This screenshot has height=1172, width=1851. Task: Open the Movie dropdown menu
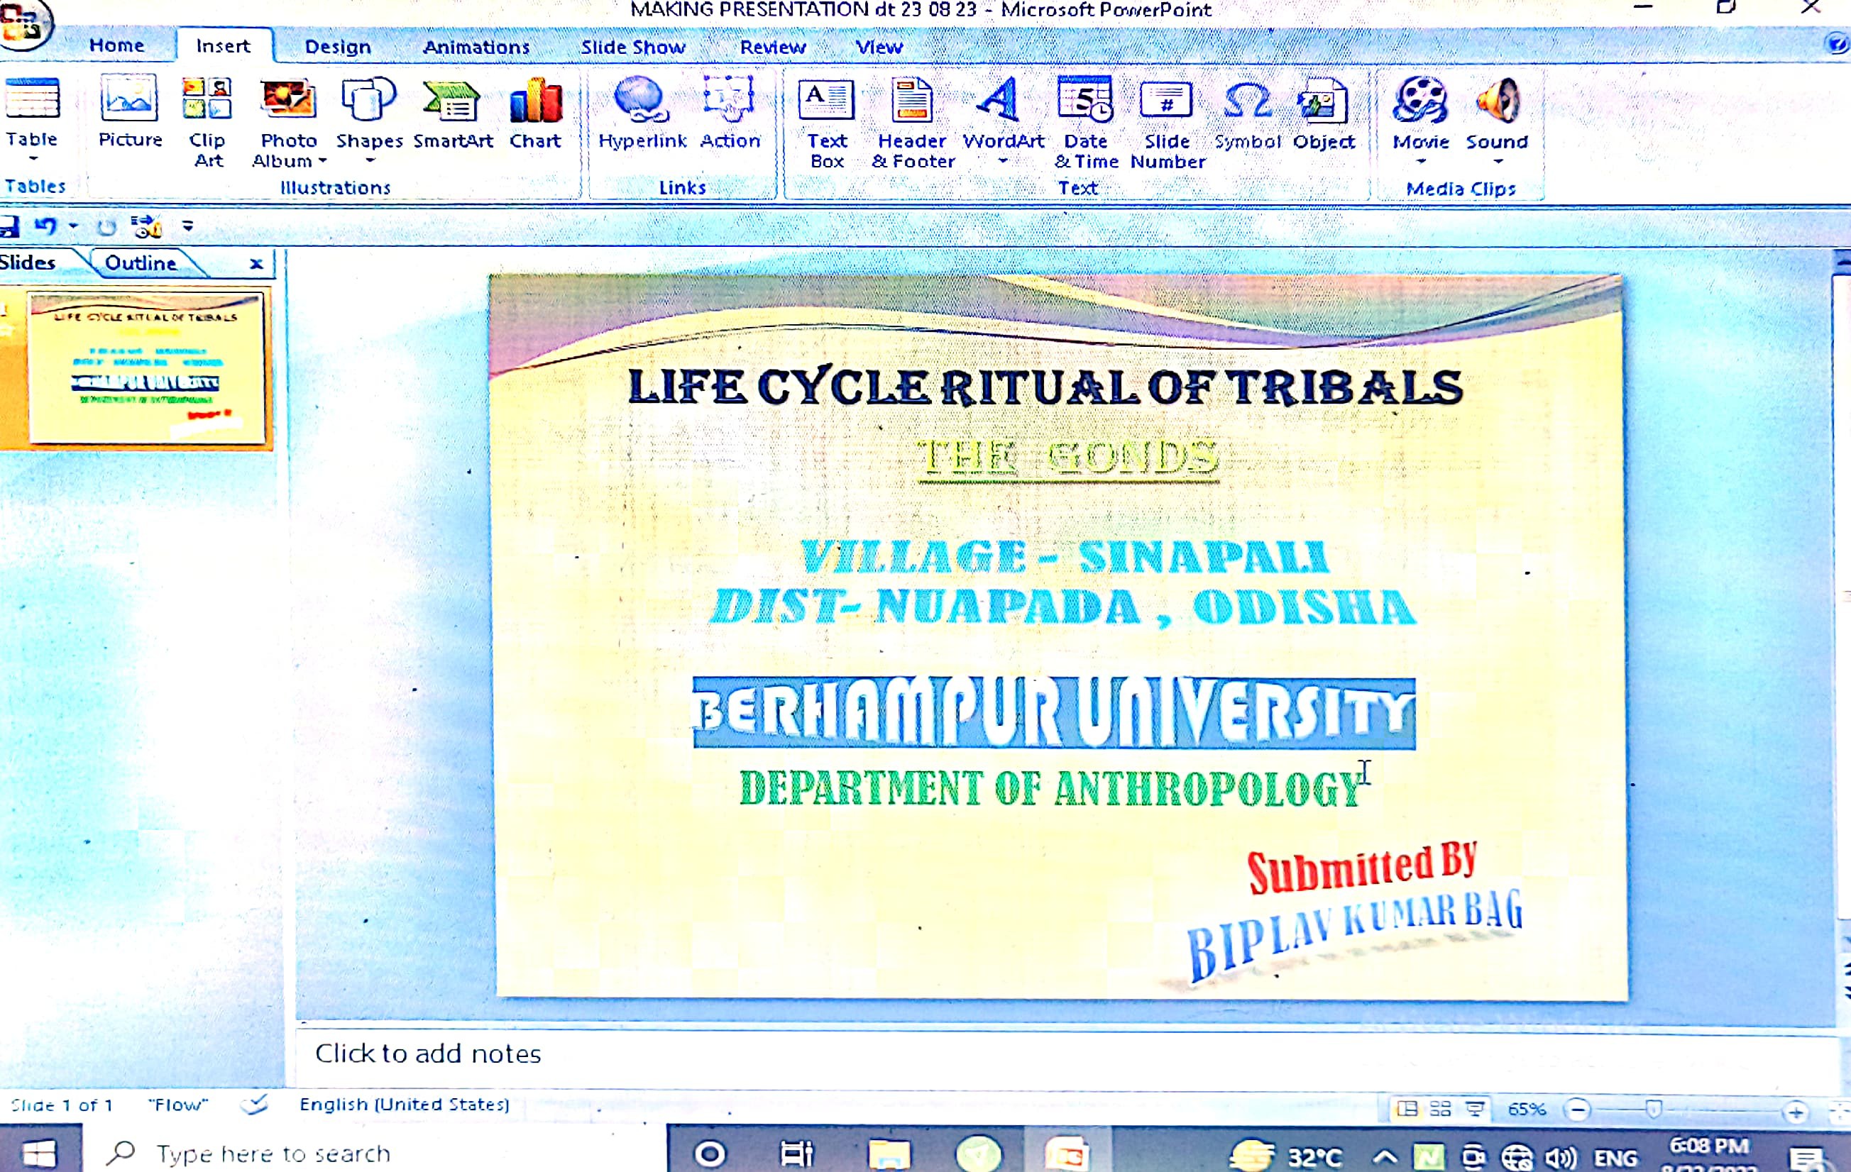tap(1420, 161)
